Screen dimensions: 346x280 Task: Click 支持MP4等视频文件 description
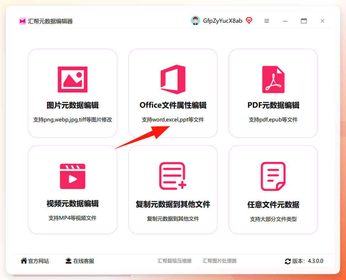[x=72, y=218]
